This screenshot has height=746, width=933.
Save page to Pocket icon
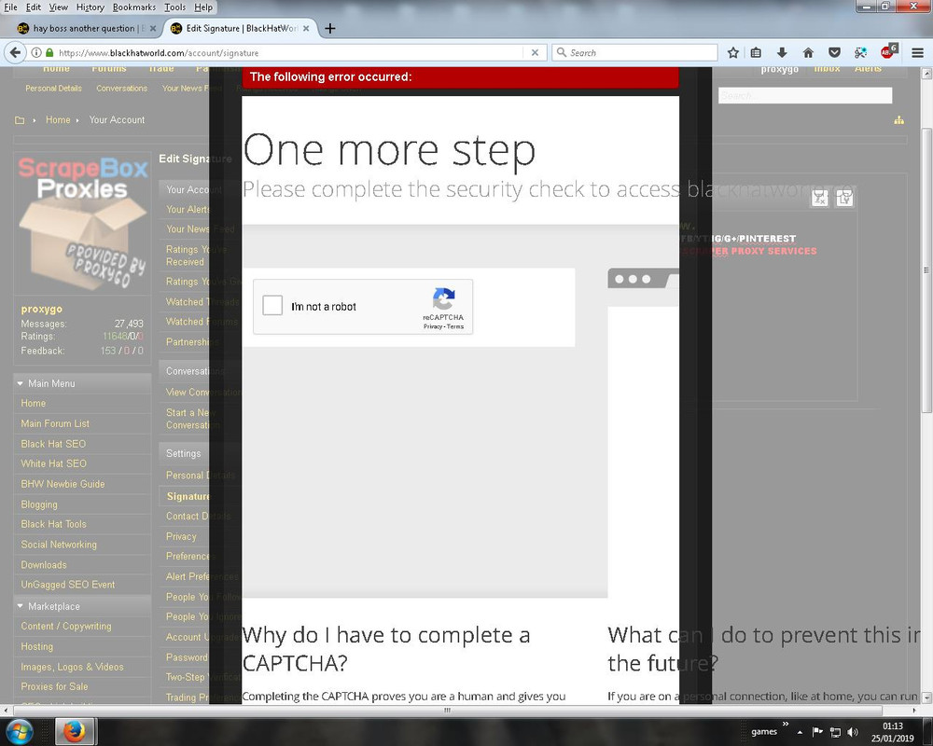click(834, 52)
